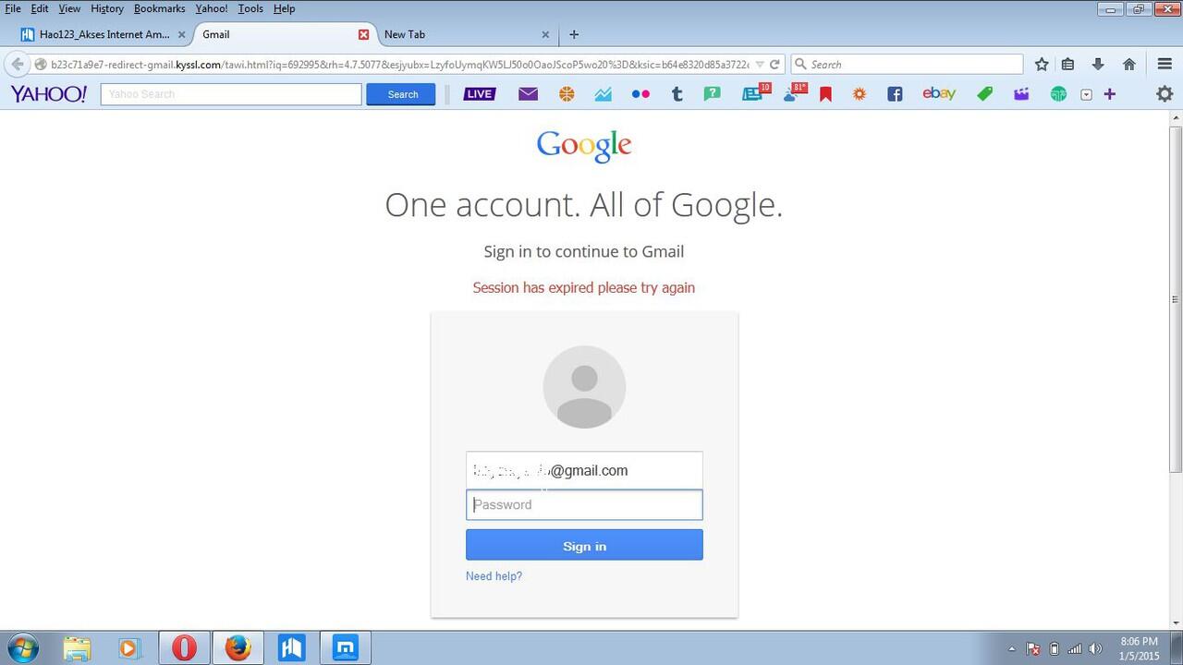Viewport: 1183px width, 665px height.
Task: Click the Yahoo Search input box
Action: coord(231,94)
